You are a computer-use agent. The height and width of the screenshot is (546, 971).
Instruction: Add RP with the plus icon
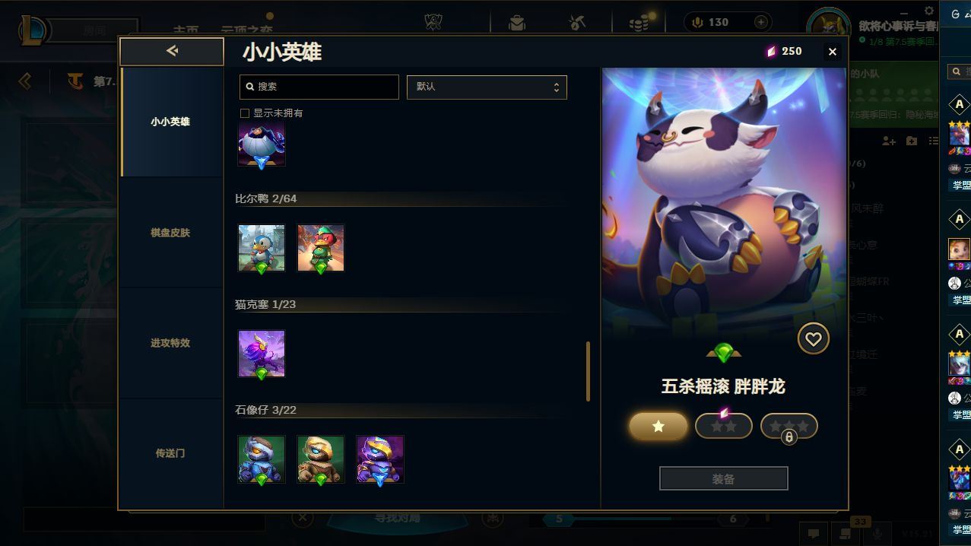tap(761, 22)
